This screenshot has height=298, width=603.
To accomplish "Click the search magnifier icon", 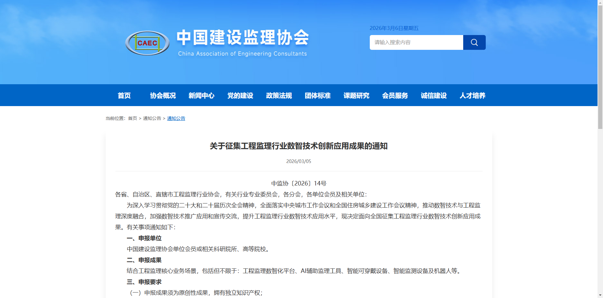I will [474, 42].
